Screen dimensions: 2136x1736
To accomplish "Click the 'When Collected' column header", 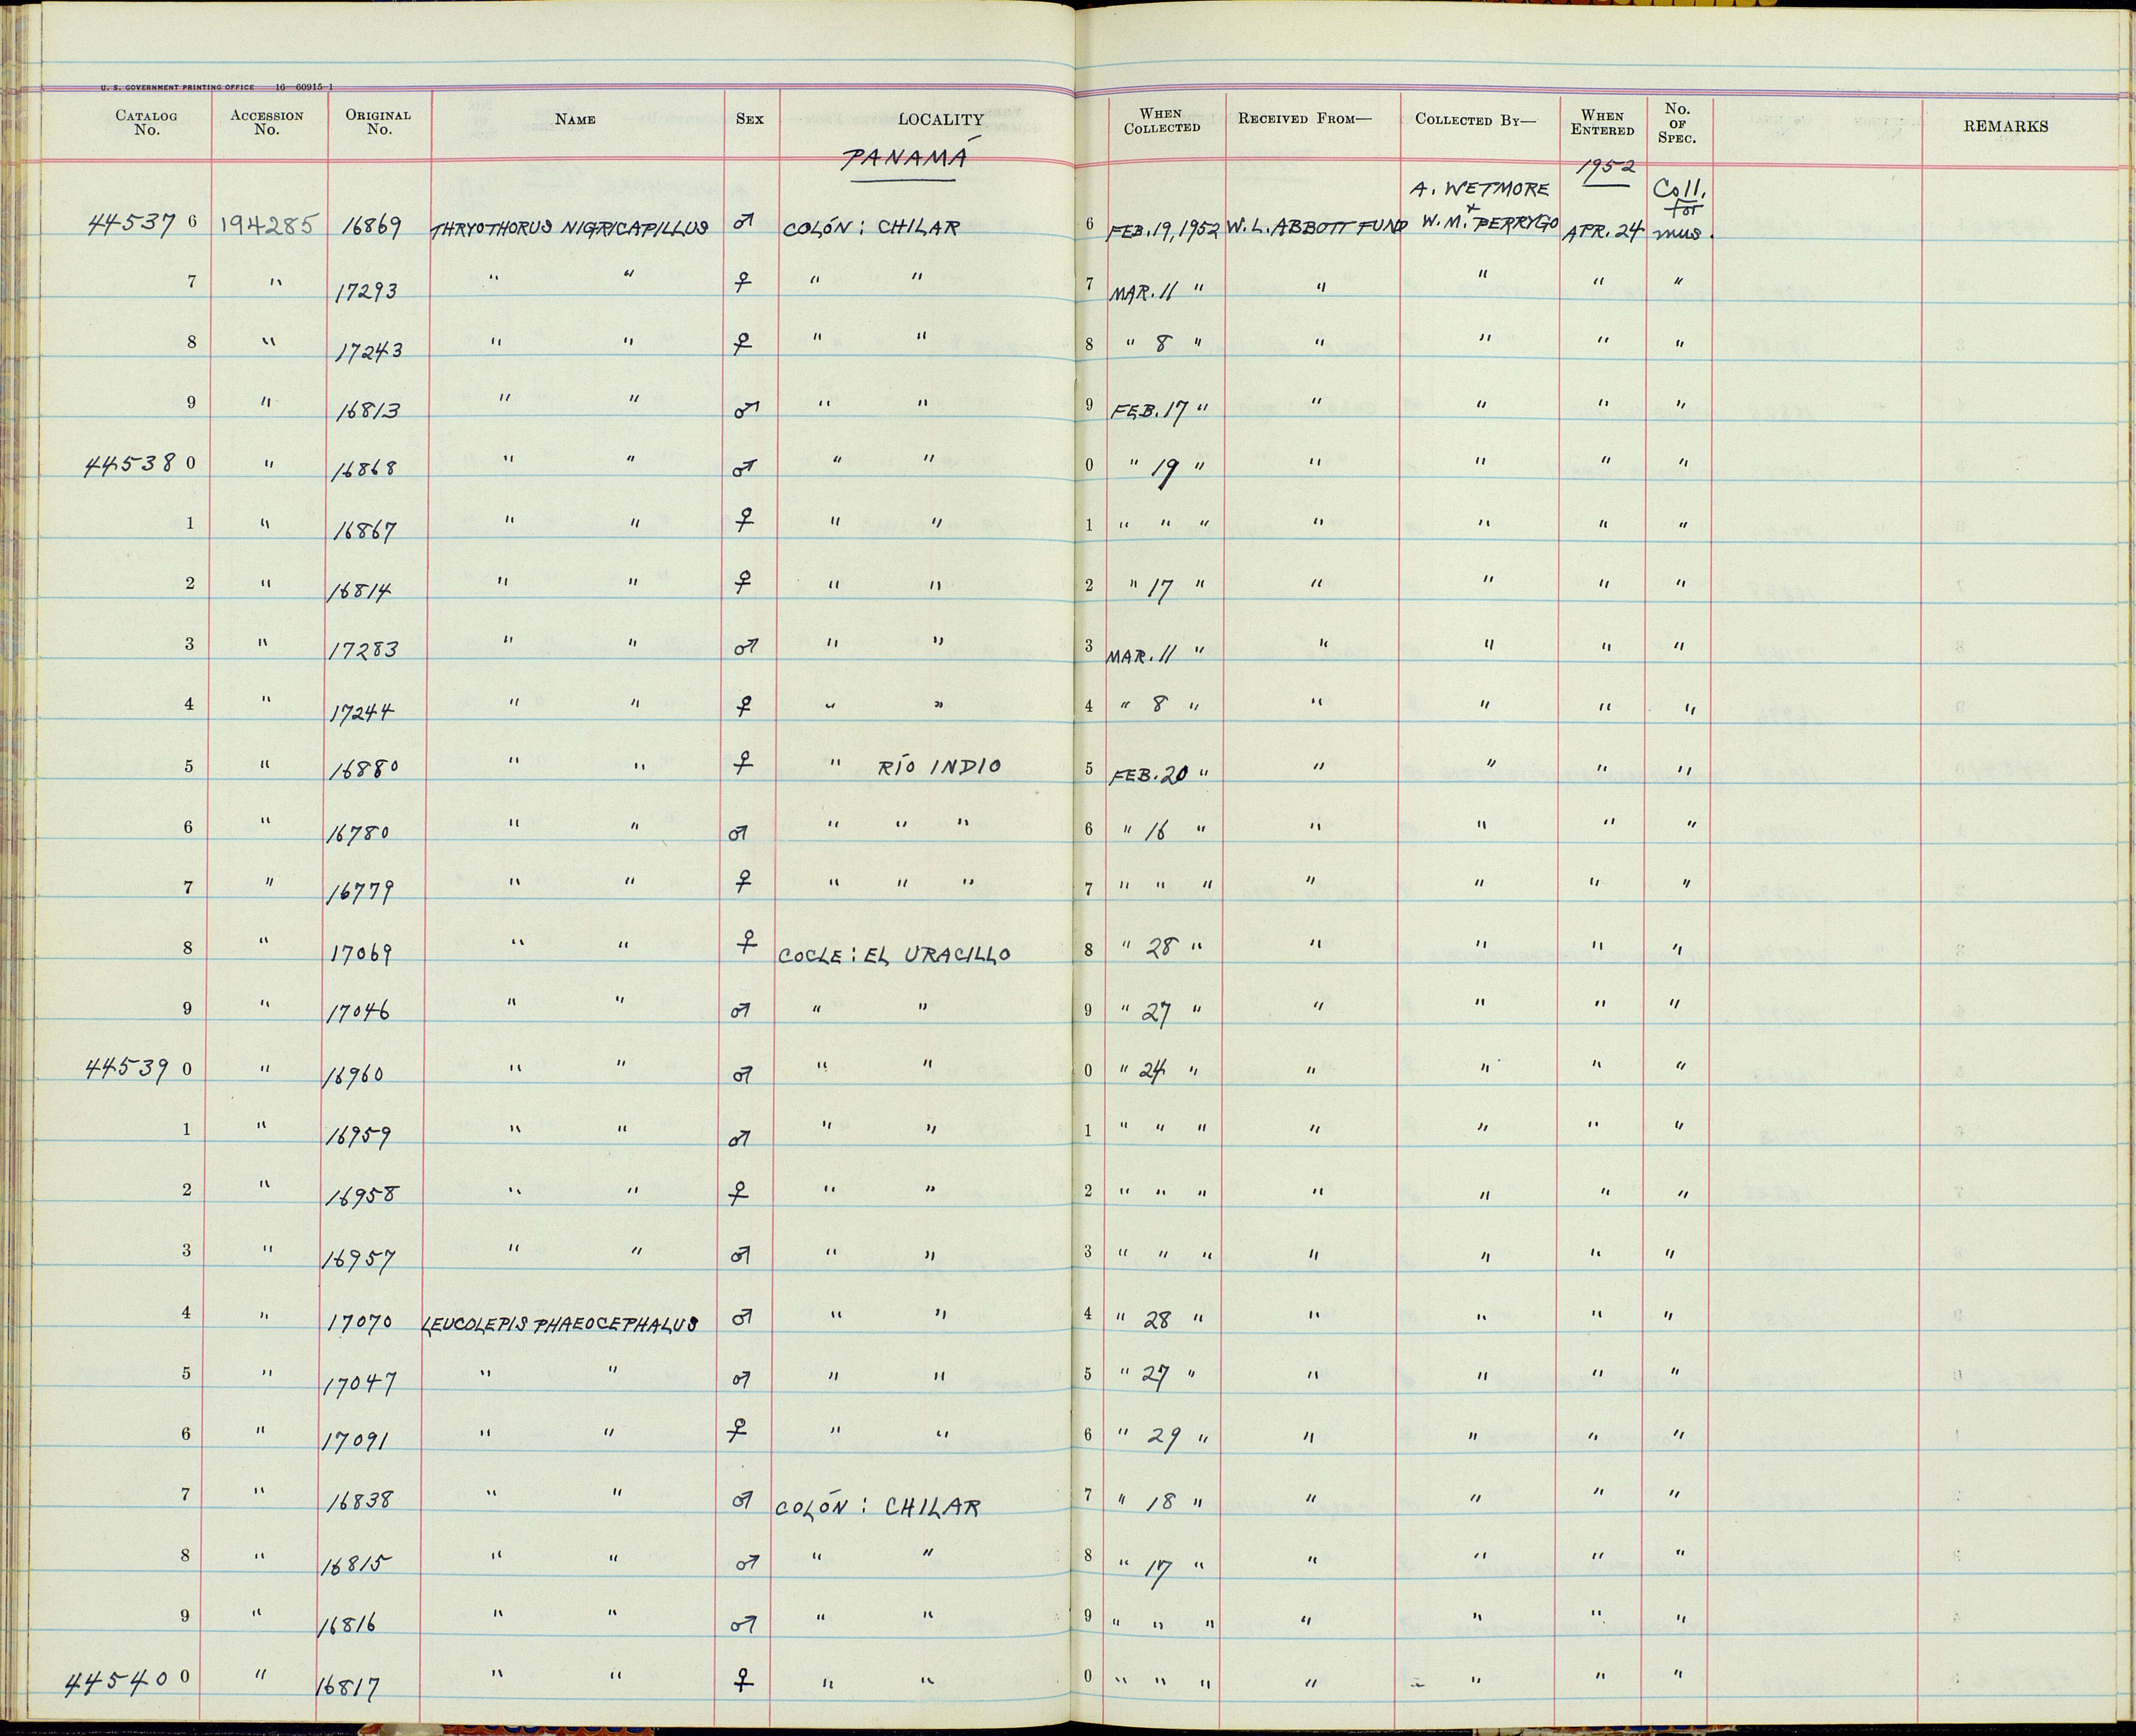I will coord(1162,121).
